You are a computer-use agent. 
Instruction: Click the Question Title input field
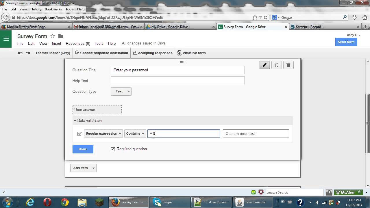178,70
